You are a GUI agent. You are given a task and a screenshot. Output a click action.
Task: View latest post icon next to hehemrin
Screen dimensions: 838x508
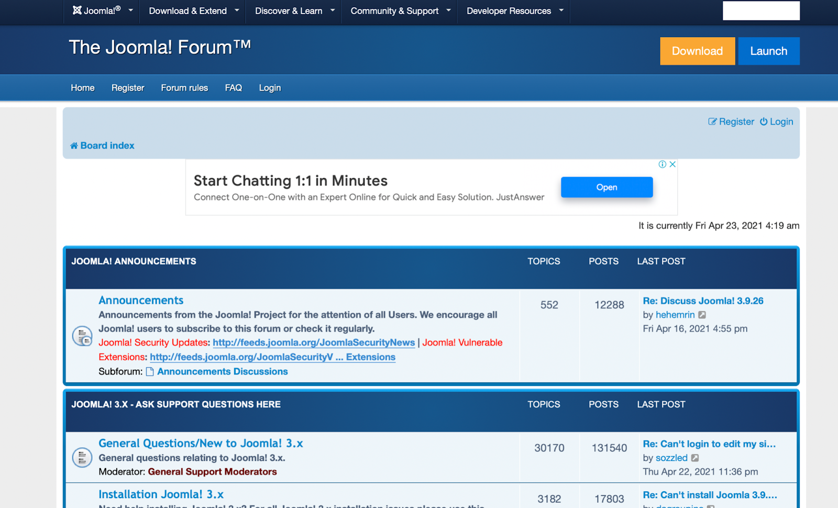tap(702, 315)
